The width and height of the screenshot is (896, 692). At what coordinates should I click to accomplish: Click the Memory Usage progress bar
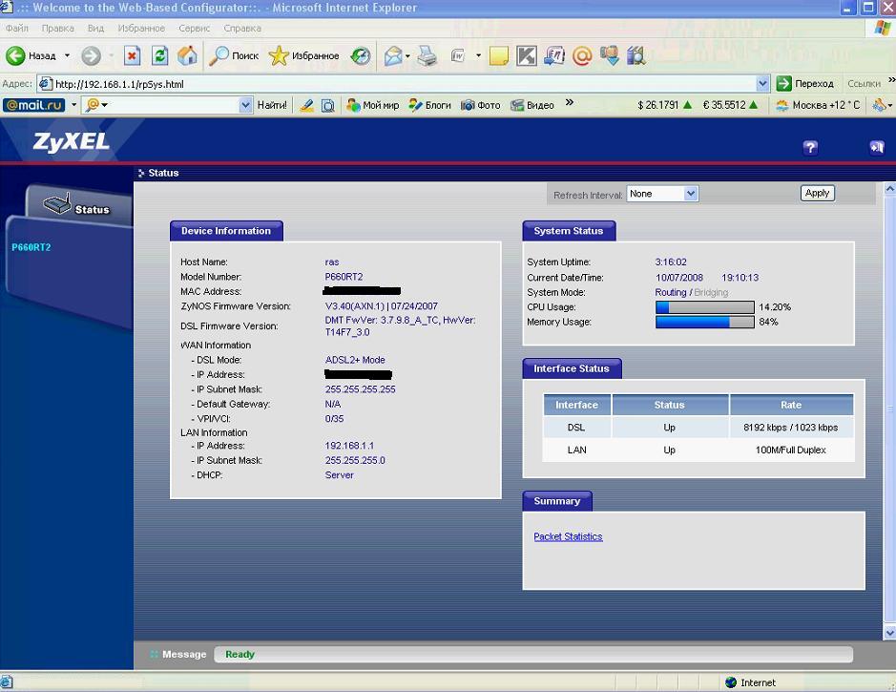[x=704, y=323]
